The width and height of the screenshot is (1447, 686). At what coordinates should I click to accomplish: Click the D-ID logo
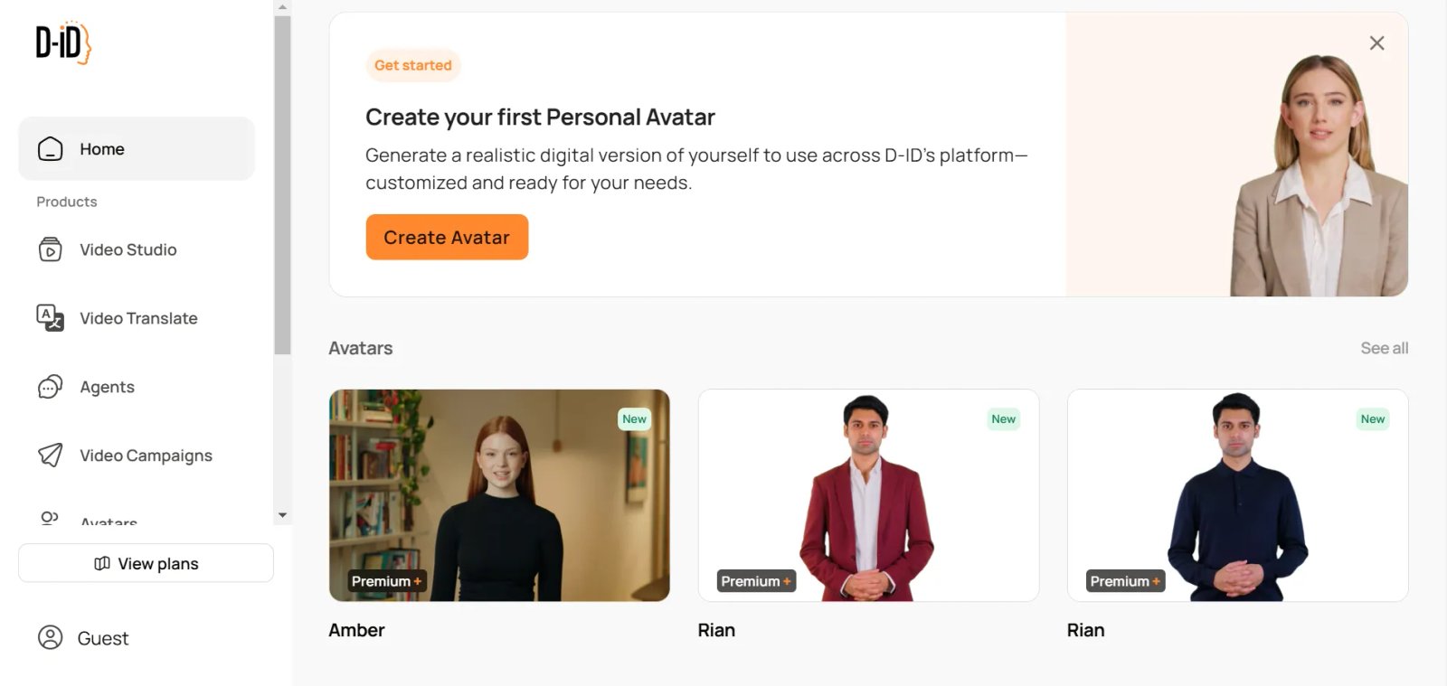[63, 42]
